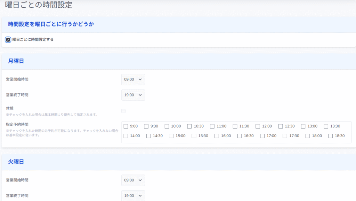Check the 15:30 time slot box
The image size is (356, 201).
click(x=194, y=136)
